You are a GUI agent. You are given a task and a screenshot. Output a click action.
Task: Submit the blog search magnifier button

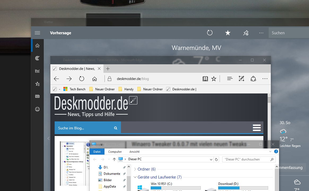116,128
